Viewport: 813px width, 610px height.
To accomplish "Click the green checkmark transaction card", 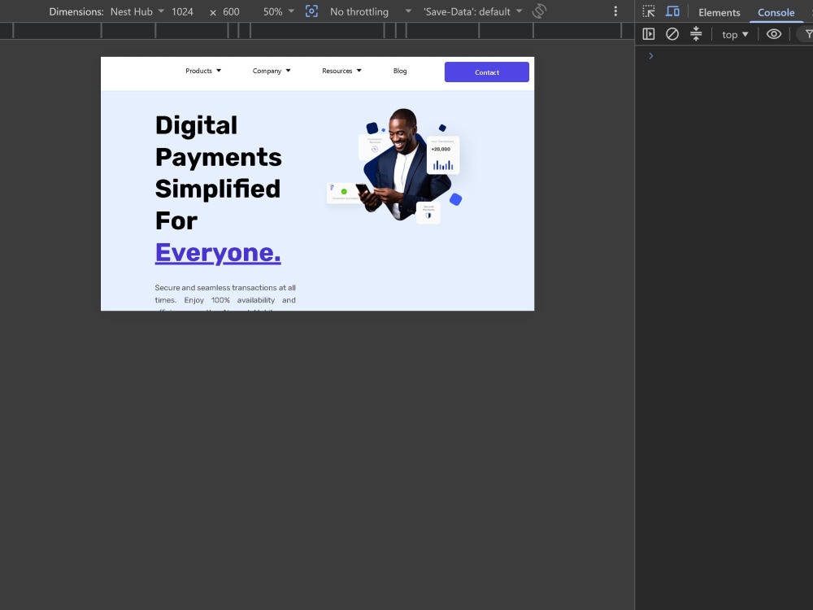I will (x=344, y=193).
